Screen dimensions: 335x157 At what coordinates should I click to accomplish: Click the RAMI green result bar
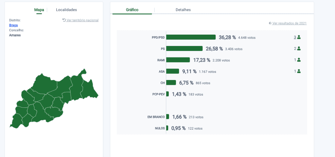178,60
